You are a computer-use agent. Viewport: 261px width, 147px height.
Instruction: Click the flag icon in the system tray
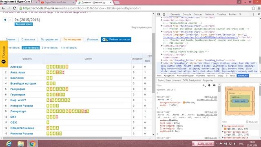tap(221, 144)
